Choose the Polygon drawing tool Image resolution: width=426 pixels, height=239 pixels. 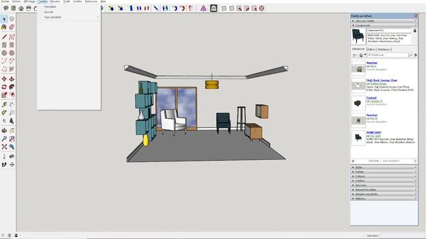pos(12,53)
